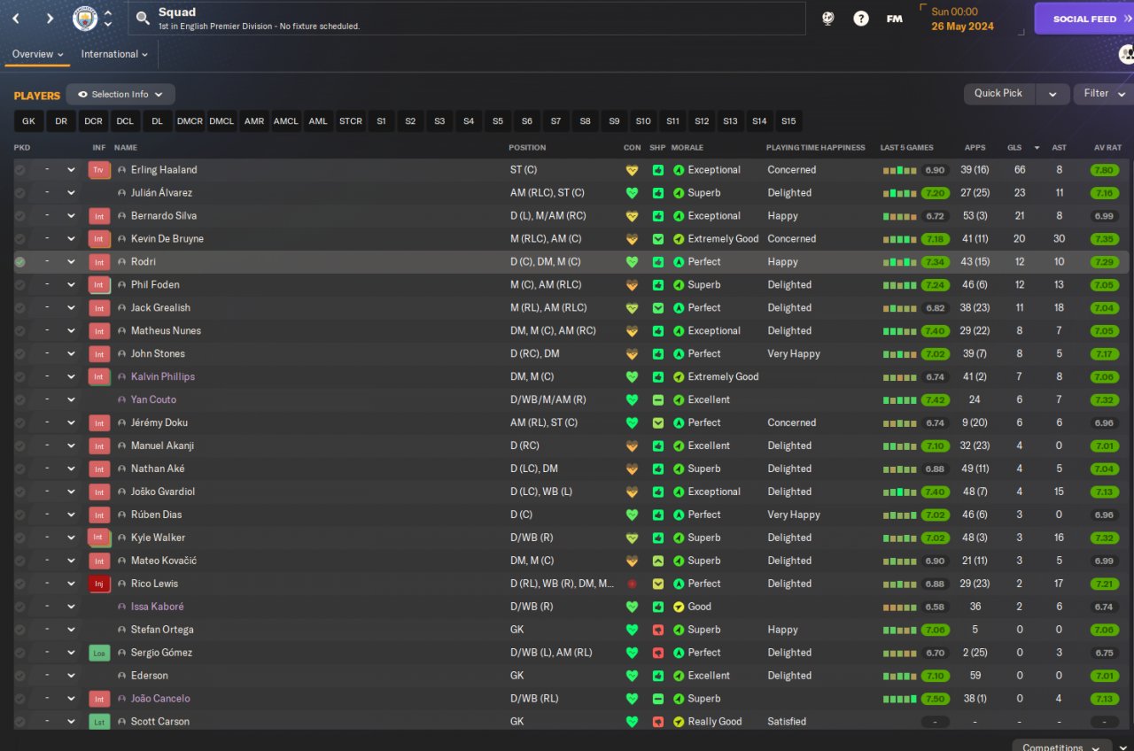Click the morale icon for Scott Carson
This screenshot has height=751, width=1134.
(679, 723)
